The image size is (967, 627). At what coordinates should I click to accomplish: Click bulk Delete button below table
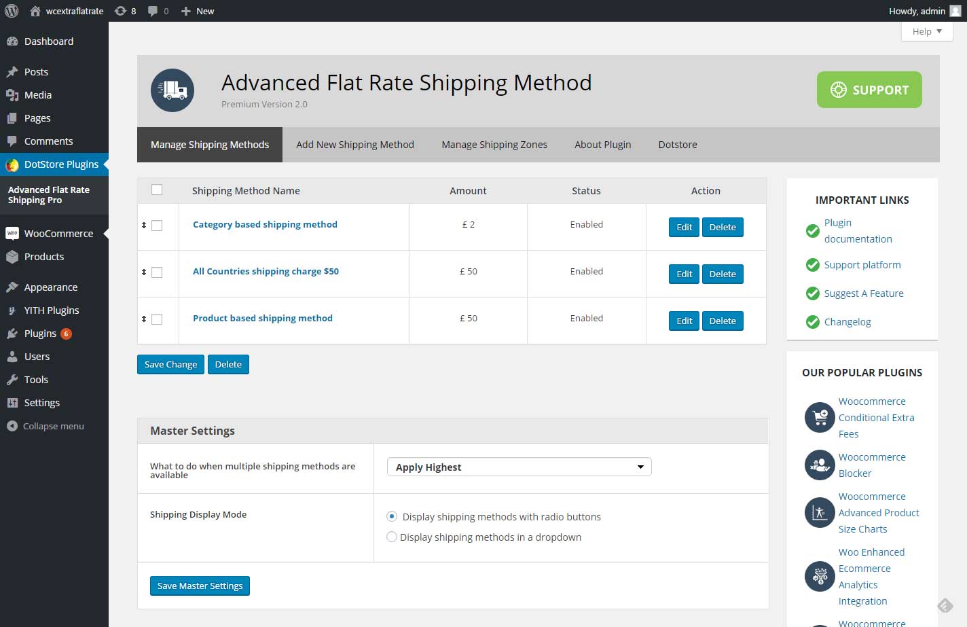[228, 364]
